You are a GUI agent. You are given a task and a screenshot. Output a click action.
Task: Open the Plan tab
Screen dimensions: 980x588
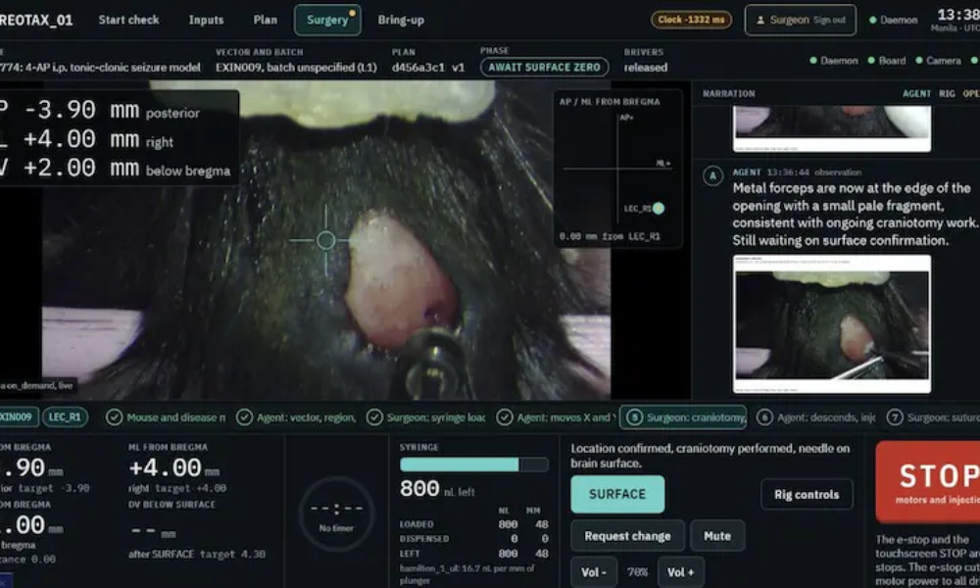[265, 20]
